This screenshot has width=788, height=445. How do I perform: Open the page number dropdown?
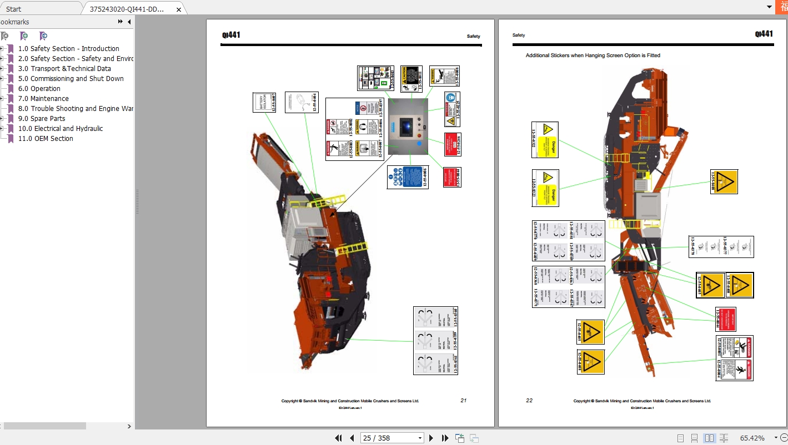pos(420,438)
